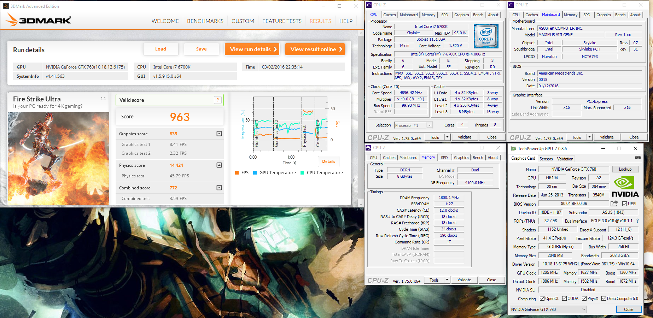Click the NVIDIA logo in GPU-Z
This screenshot has width=653, height=318.
(625, 187)
